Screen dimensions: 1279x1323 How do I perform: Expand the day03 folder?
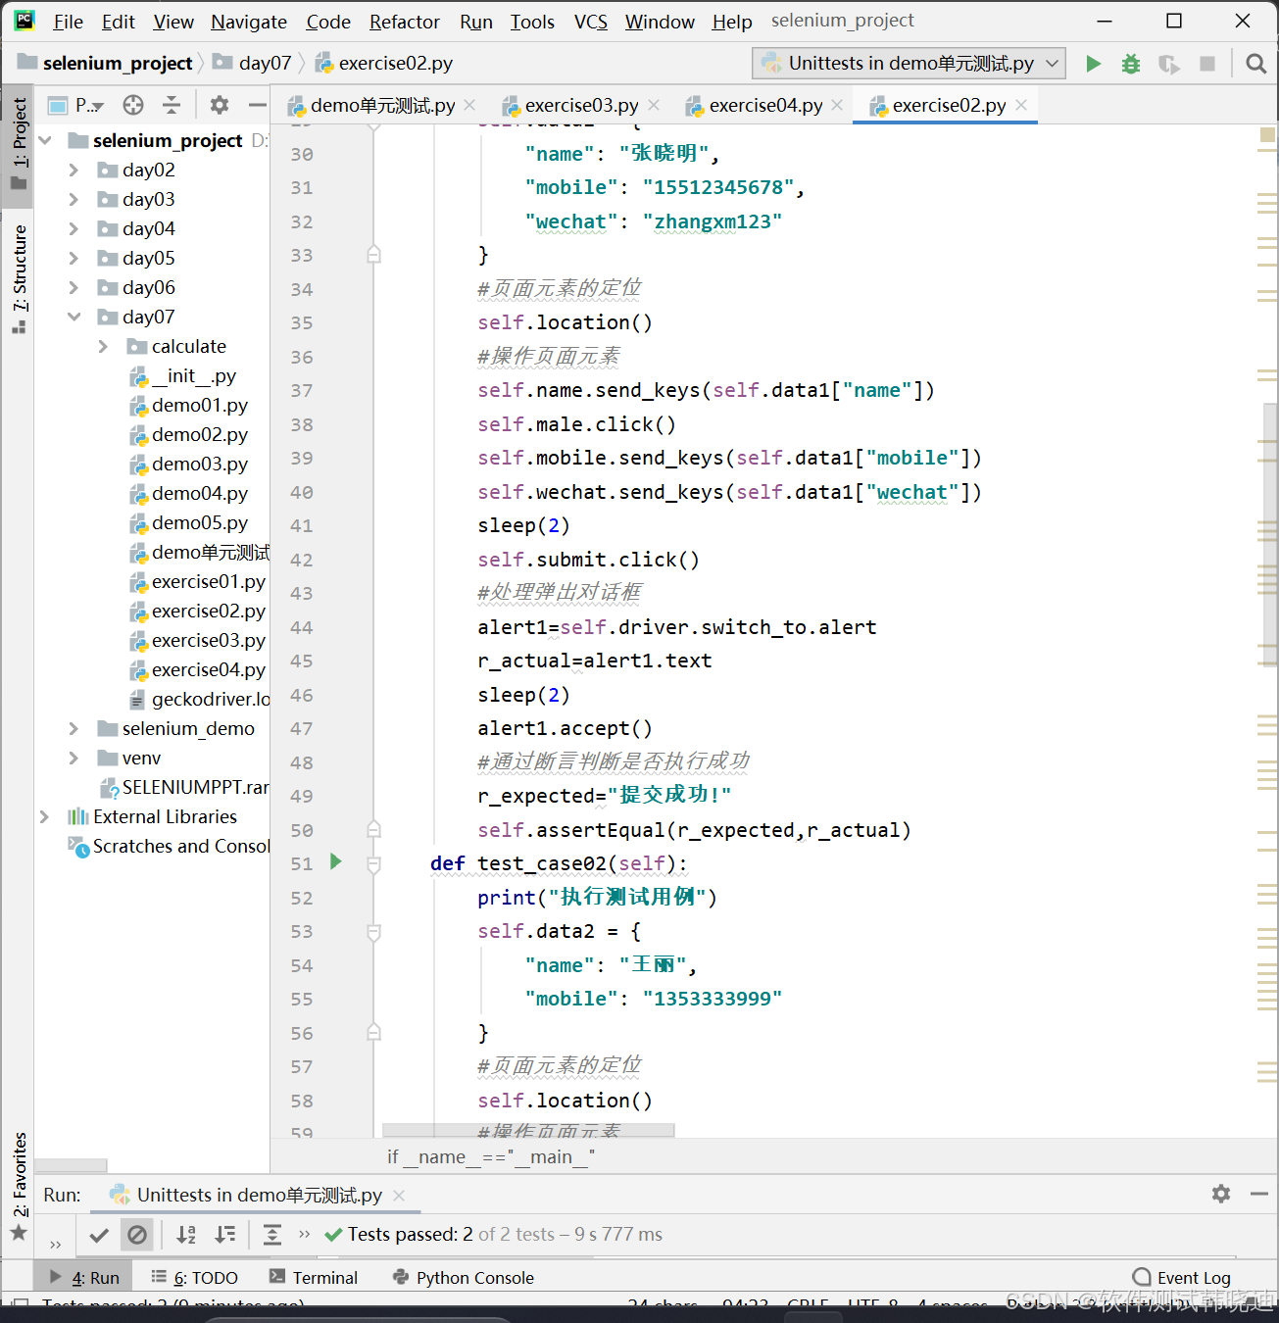click(74, 199)
